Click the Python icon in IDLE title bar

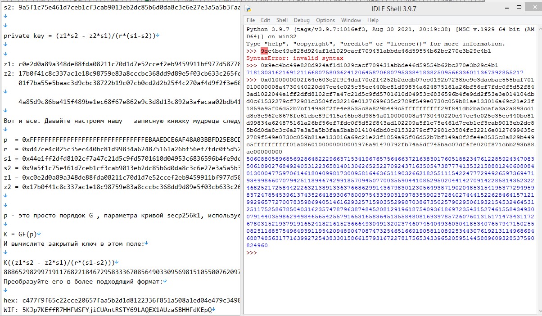(248, 7)
